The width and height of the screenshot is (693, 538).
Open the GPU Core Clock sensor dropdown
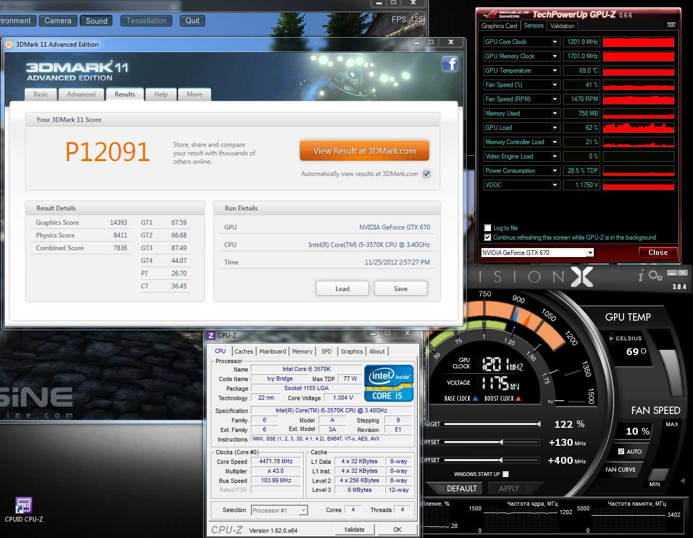click(x=555, y=42)
